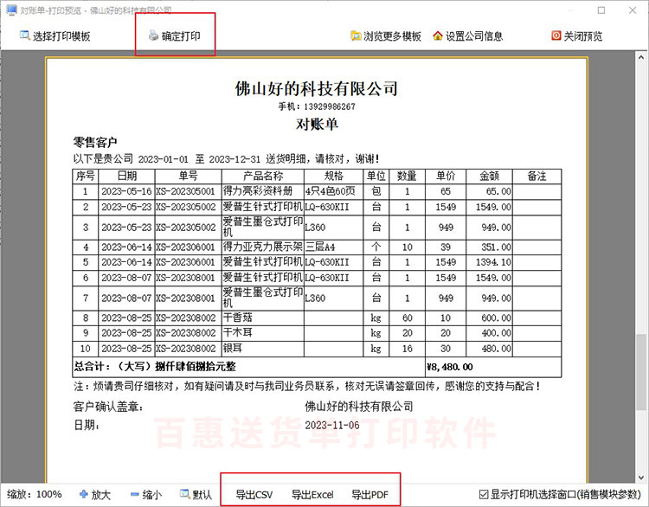This screenshot has width=649, height=507.
Task: Click the blue plus zoom-in icon
Action: [x=84, y=494]
